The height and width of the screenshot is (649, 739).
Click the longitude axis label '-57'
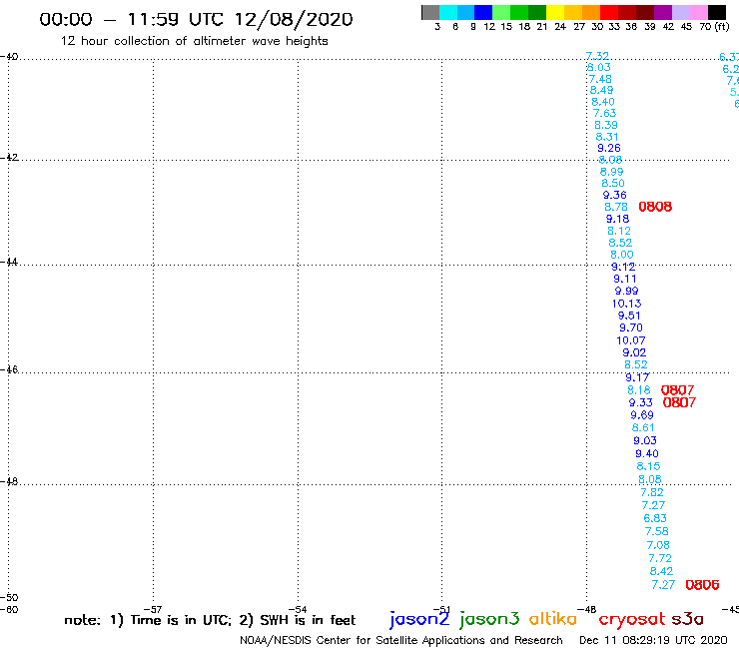153,609
